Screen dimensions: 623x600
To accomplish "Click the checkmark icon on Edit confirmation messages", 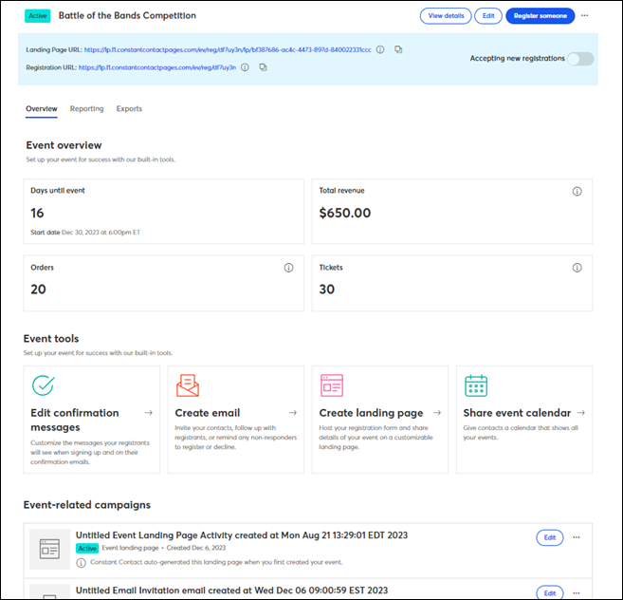I will (x=43, y=385).
